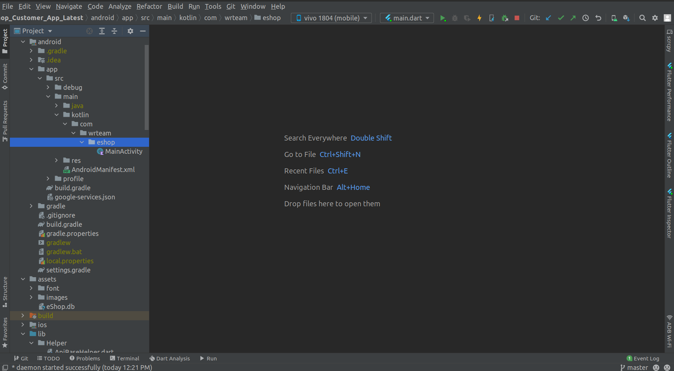
Task: Open the Tools menu
Action: tap(213, 6)
